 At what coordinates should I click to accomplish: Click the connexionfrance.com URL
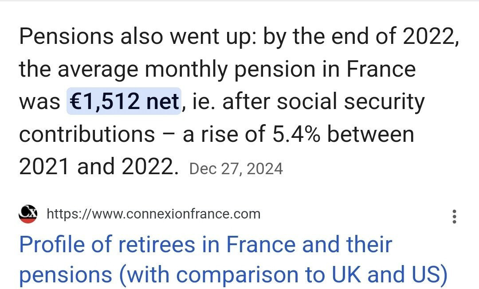(153, 215)
